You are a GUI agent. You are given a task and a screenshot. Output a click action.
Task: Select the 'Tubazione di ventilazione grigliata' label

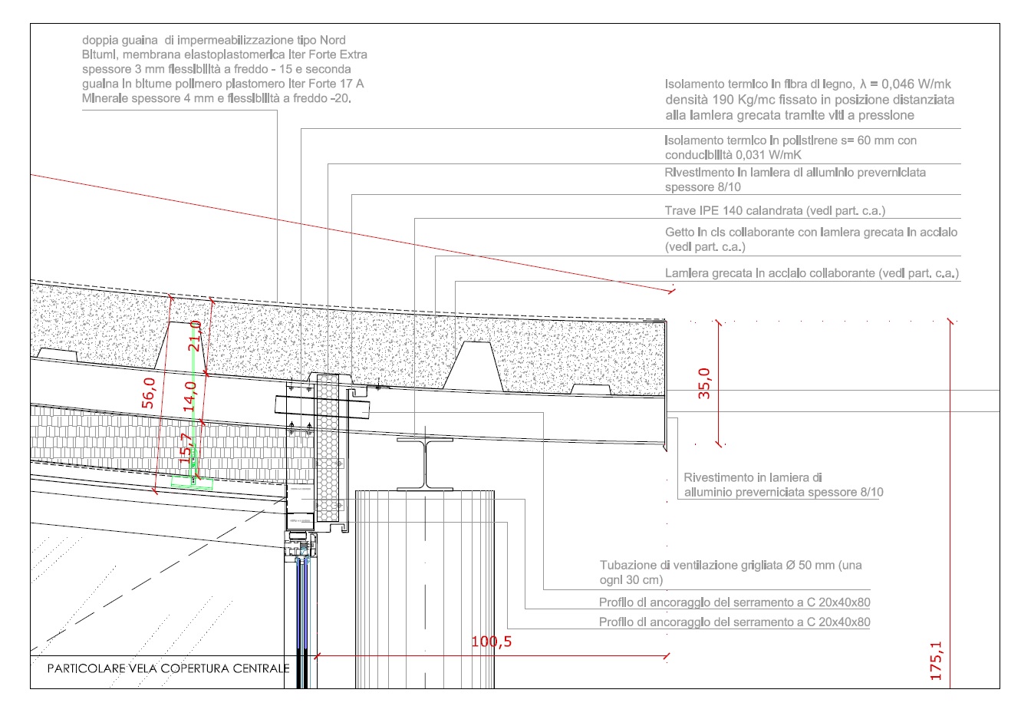pos(730,572)
